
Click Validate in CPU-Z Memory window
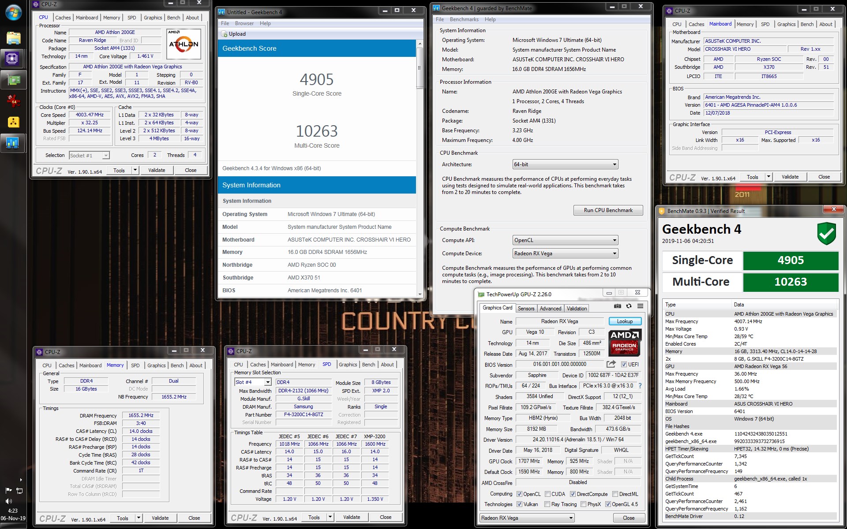click(x=160, y=518)
